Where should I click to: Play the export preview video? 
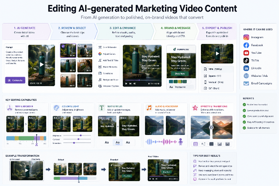click(217, 53)
